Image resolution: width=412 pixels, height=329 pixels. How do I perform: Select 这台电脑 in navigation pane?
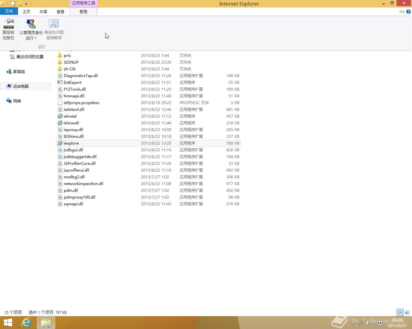tap(21, 86)
